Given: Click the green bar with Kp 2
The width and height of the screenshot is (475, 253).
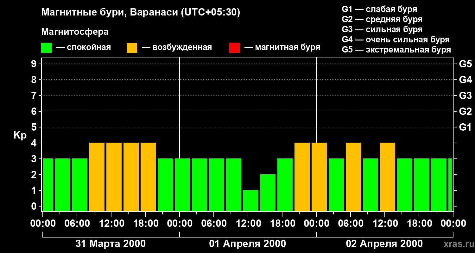Looking at the screenshot, I should click(268, 193).
